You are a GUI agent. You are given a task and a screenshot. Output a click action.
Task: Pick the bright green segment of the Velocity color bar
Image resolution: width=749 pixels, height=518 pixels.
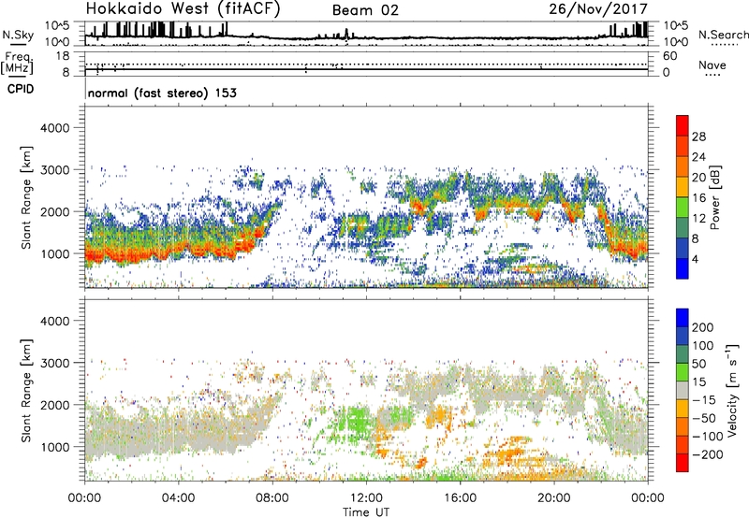pos(683,372)
